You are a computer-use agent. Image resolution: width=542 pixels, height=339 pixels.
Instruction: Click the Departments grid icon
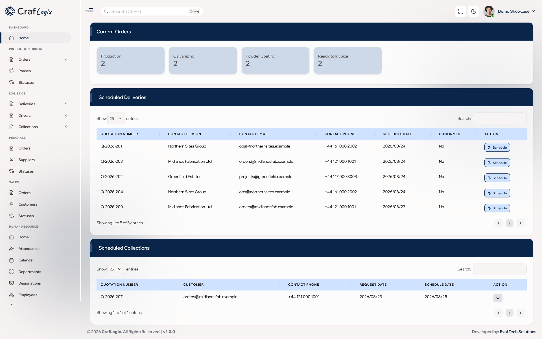click(12, 272)
